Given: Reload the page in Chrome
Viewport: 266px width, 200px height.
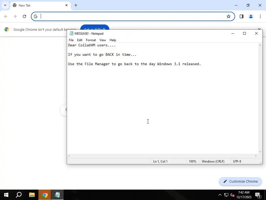Looking at the screenshot, I should pyautogui.click(x=24, y=16).
